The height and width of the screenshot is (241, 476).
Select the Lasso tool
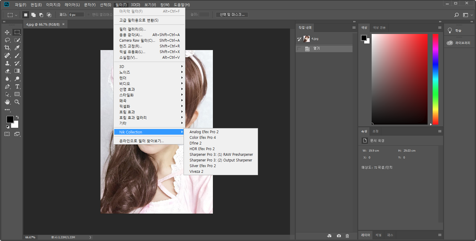(7, 40)
